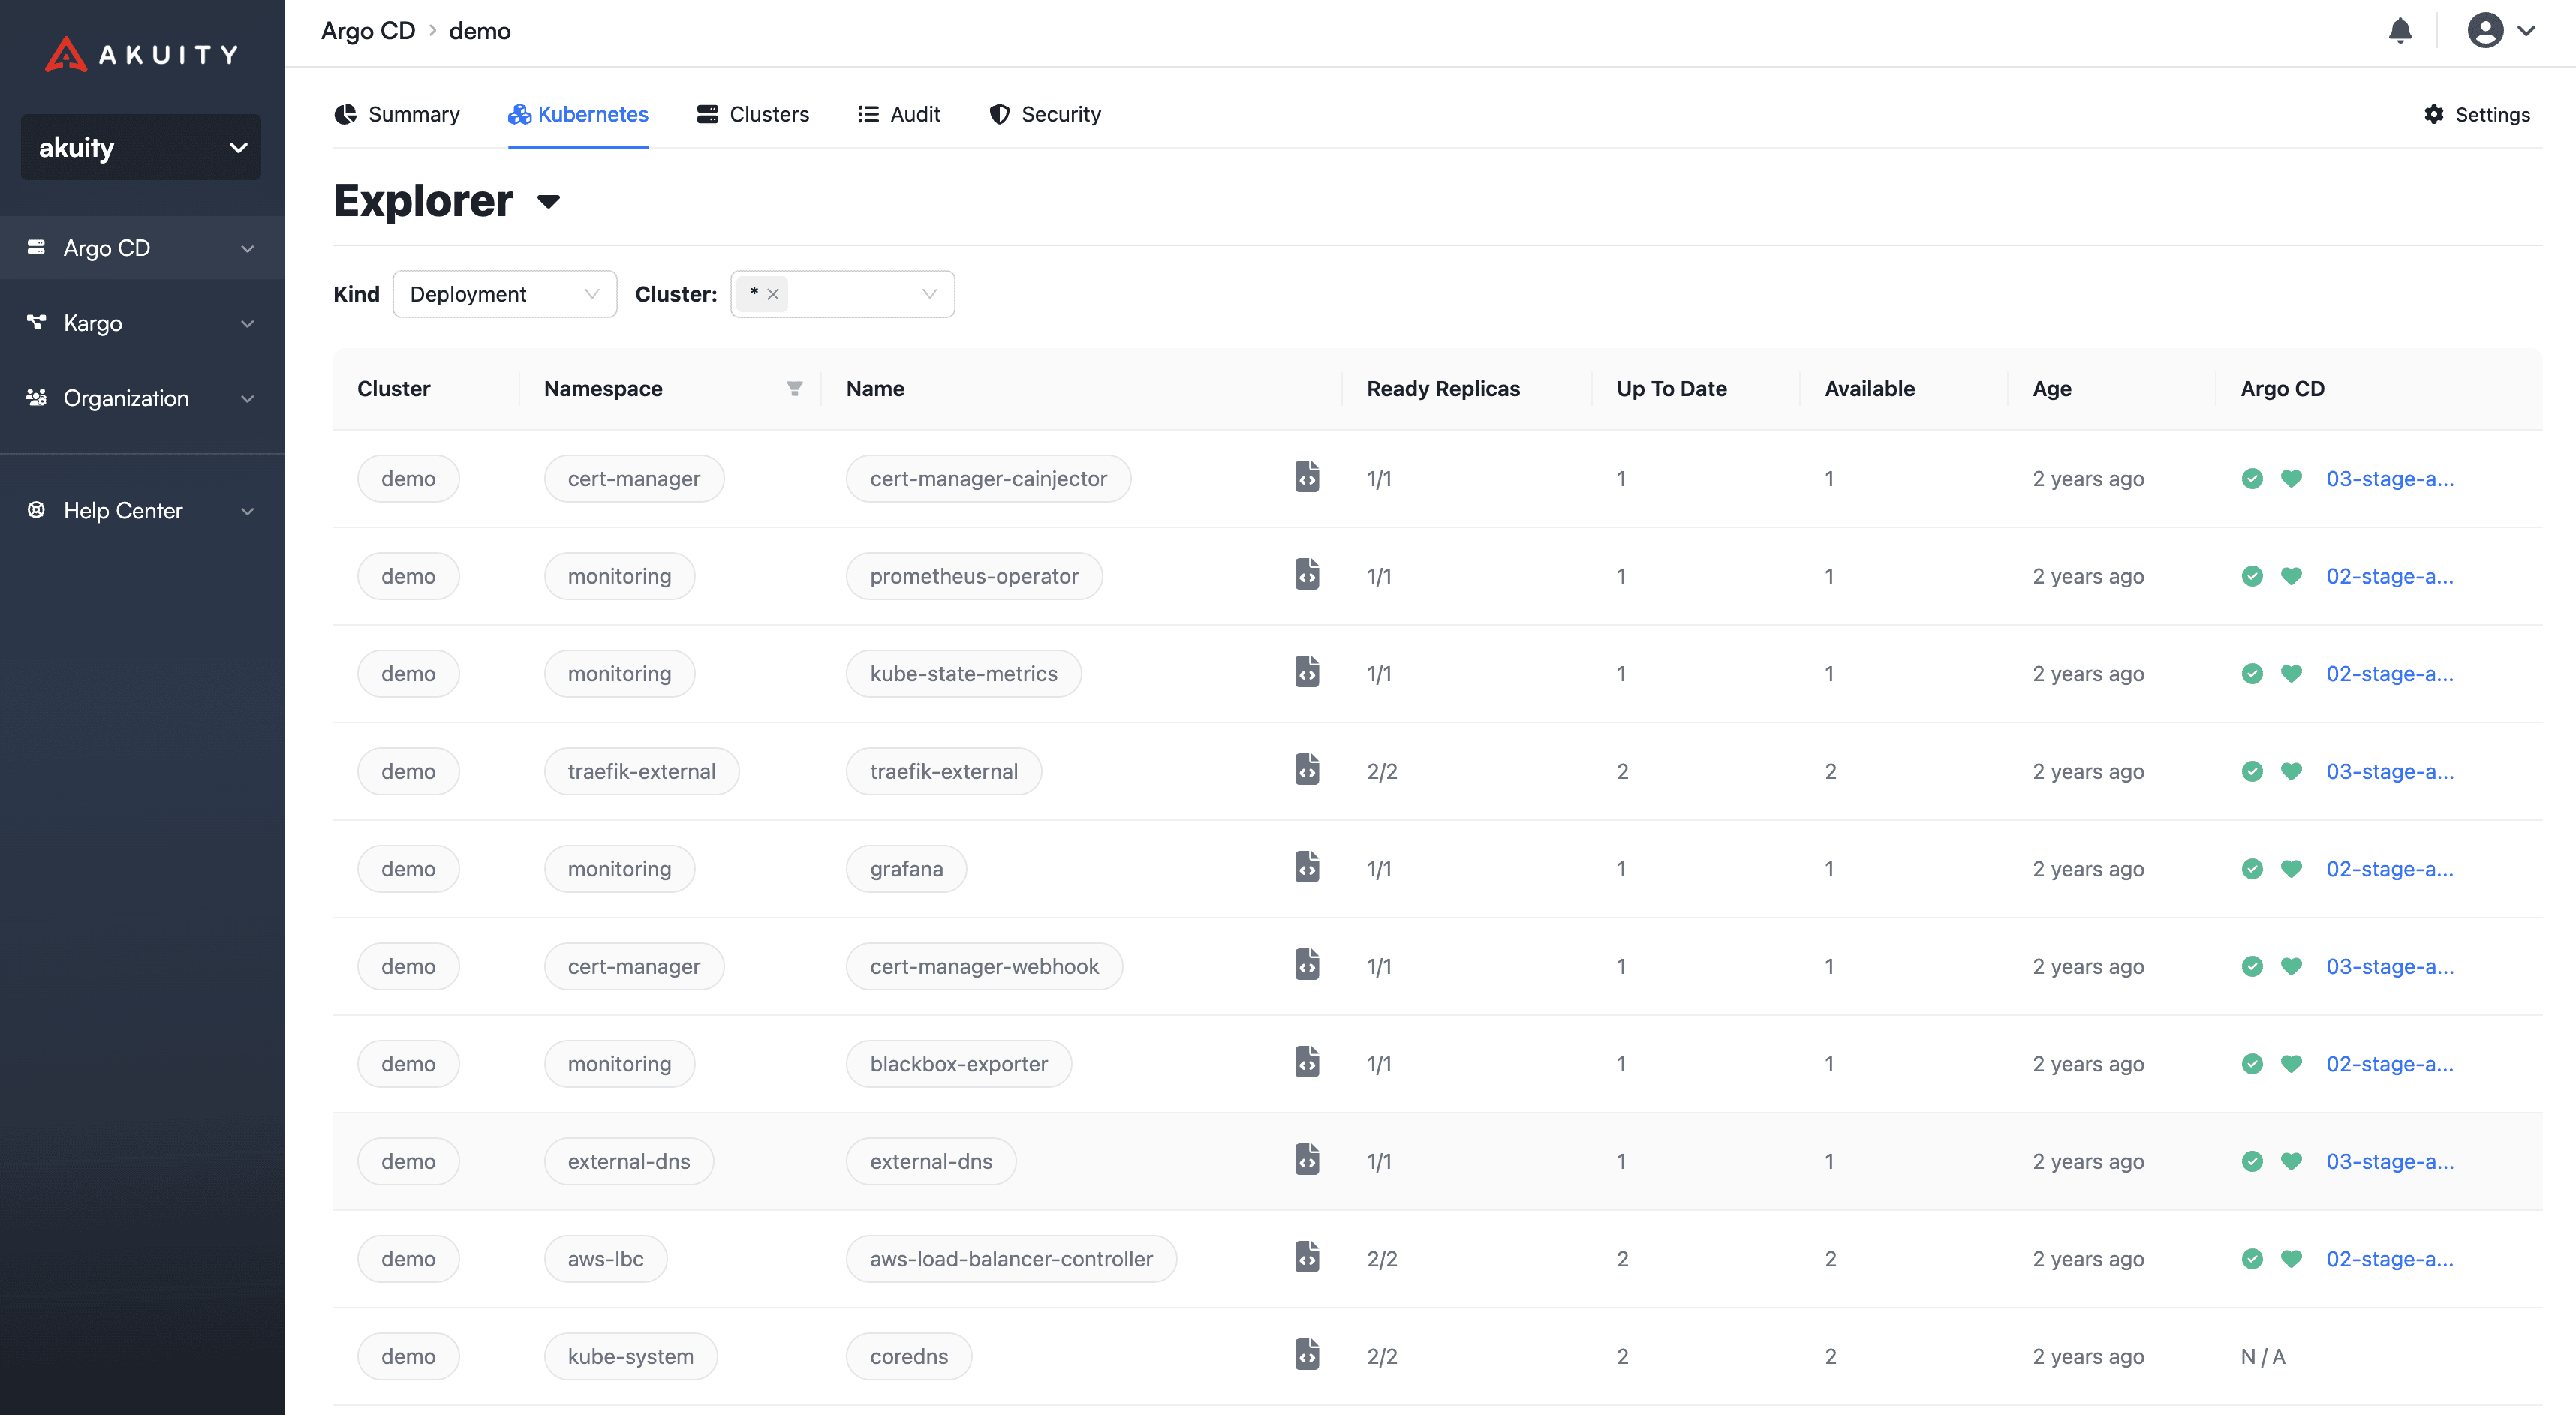Open the Clusters tab
This screenshot has height=1415, width=2576.
[x=753, y=114]
